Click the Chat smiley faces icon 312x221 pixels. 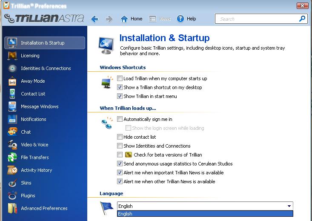(12, 132)
